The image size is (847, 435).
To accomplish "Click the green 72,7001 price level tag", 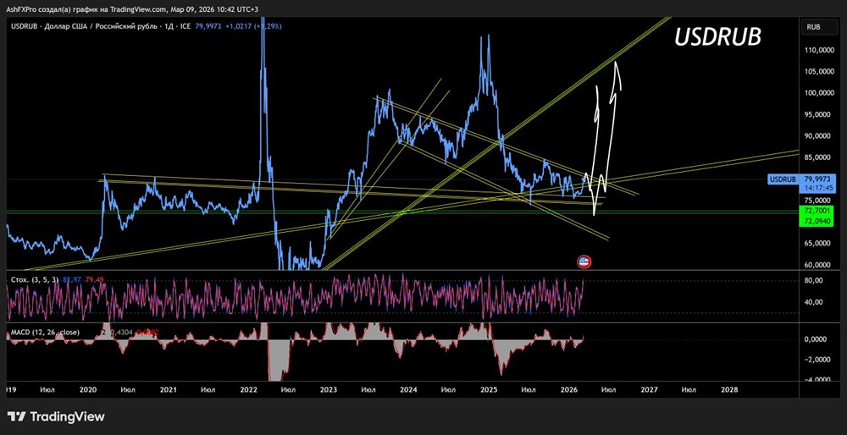I will pos(817,212).
